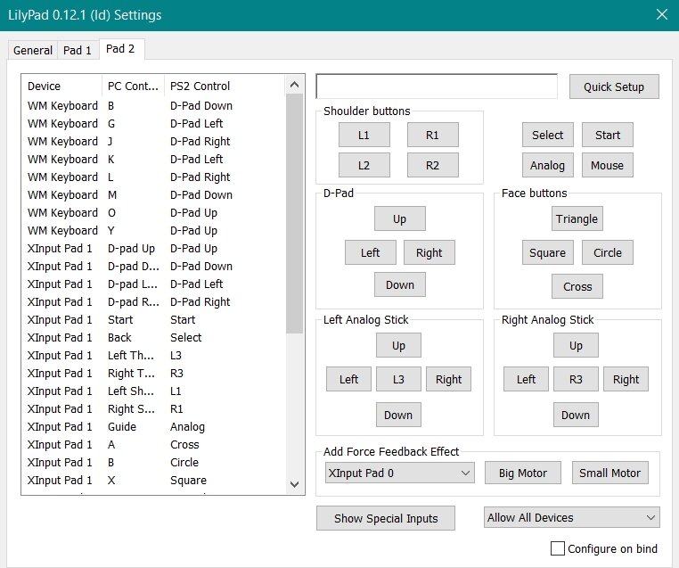Click the Mouse button binding
The height and width of the screenshot is (568, 679).
click(608, 165)
